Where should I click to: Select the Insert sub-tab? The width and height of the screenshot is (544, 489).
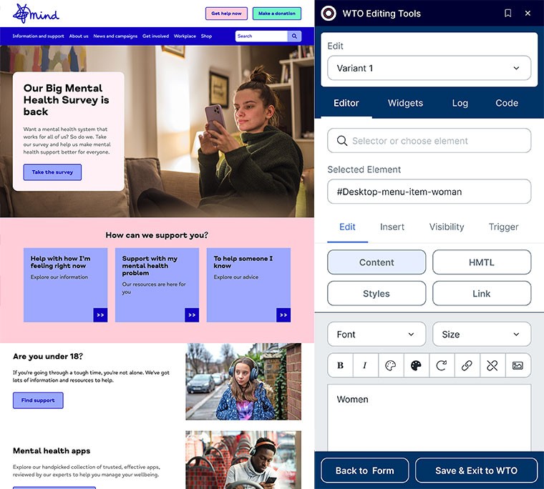[392, 227]
